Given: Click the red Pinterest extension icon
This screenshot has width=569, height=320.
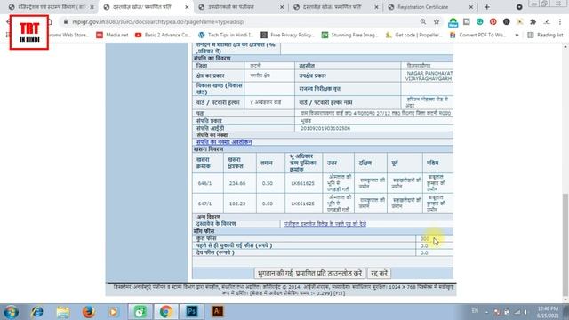Looking at the screenshot, I should [493, 21].
